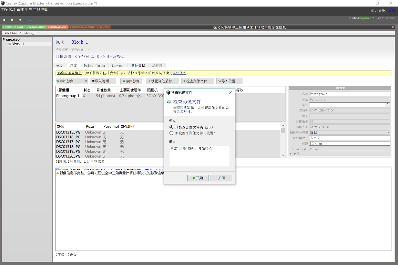Image resolution: width=398 pixels, height=265 pixels.
Task: Click the Save Project toolbar icon
Action: (20, 20)
